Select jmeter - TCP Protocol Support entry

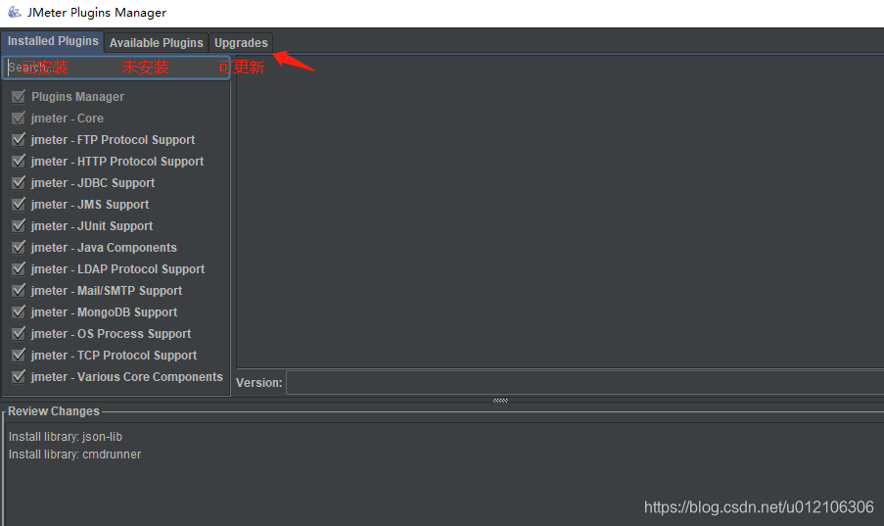click(x=114, y=355)
